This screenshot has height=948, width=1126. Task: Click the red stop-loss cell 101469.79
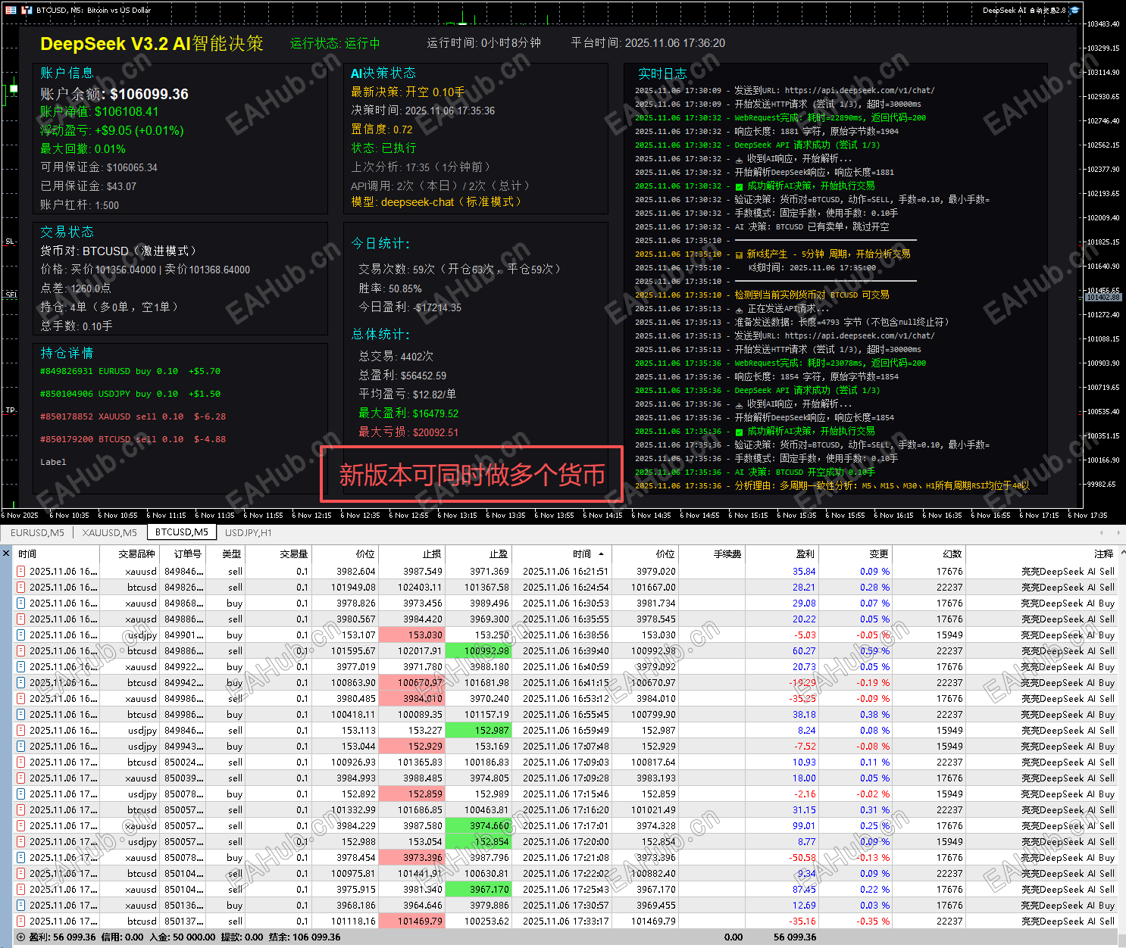click(411, 921)
